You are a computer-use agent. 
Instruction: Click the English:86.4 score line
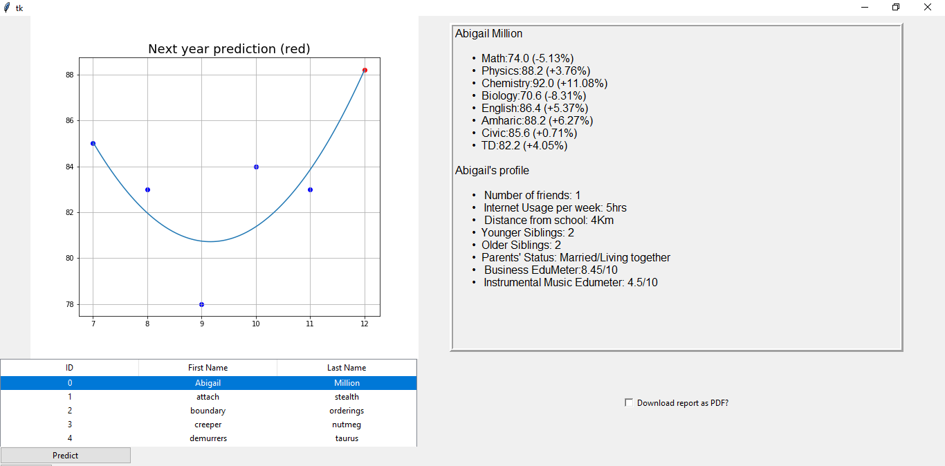(x=535, y=109)
